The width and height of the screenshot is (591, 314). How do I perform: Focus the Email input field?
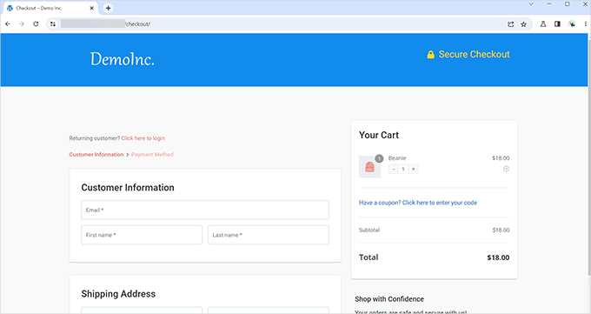(205, 210)
